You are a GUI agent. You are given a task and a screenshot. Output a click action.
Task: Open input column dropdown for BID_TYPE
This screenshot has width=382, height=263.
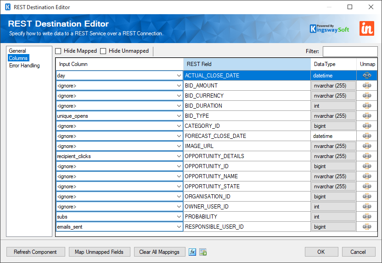pyautogui.click(x=179, y=116)
